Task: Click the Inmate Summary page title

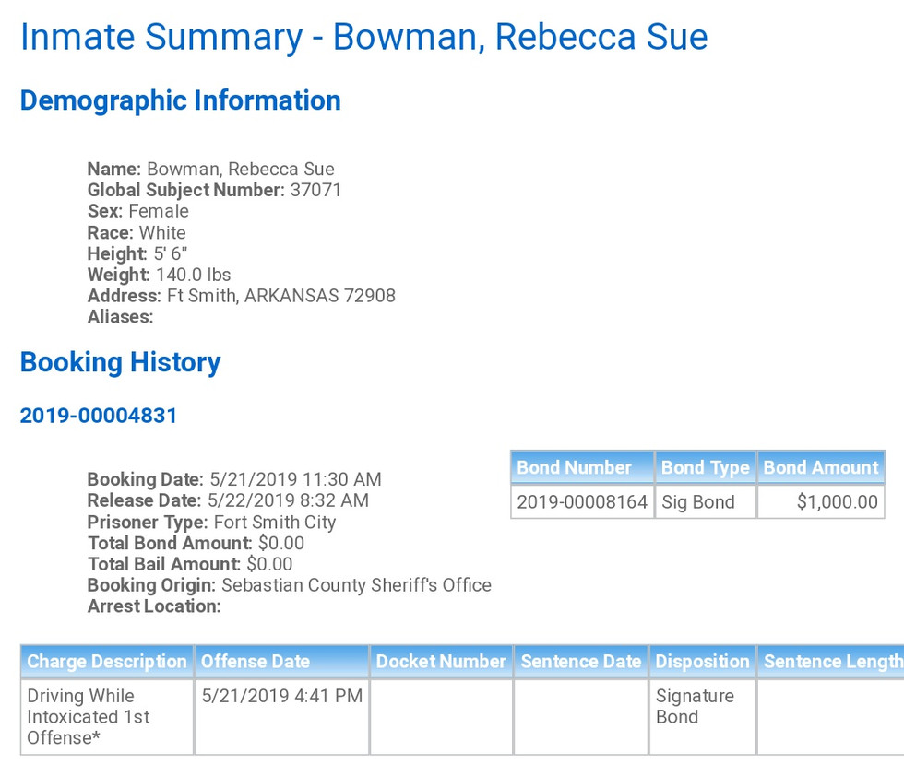Action: click(x=363, y=37)
